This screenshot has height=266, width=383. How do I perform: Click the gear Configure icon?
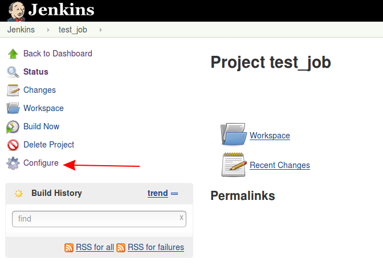coord(13,163)
